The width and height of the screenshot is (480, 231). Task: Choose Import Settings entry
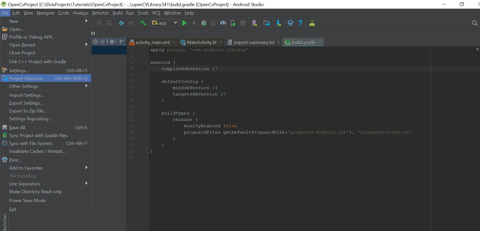(46, 95)
